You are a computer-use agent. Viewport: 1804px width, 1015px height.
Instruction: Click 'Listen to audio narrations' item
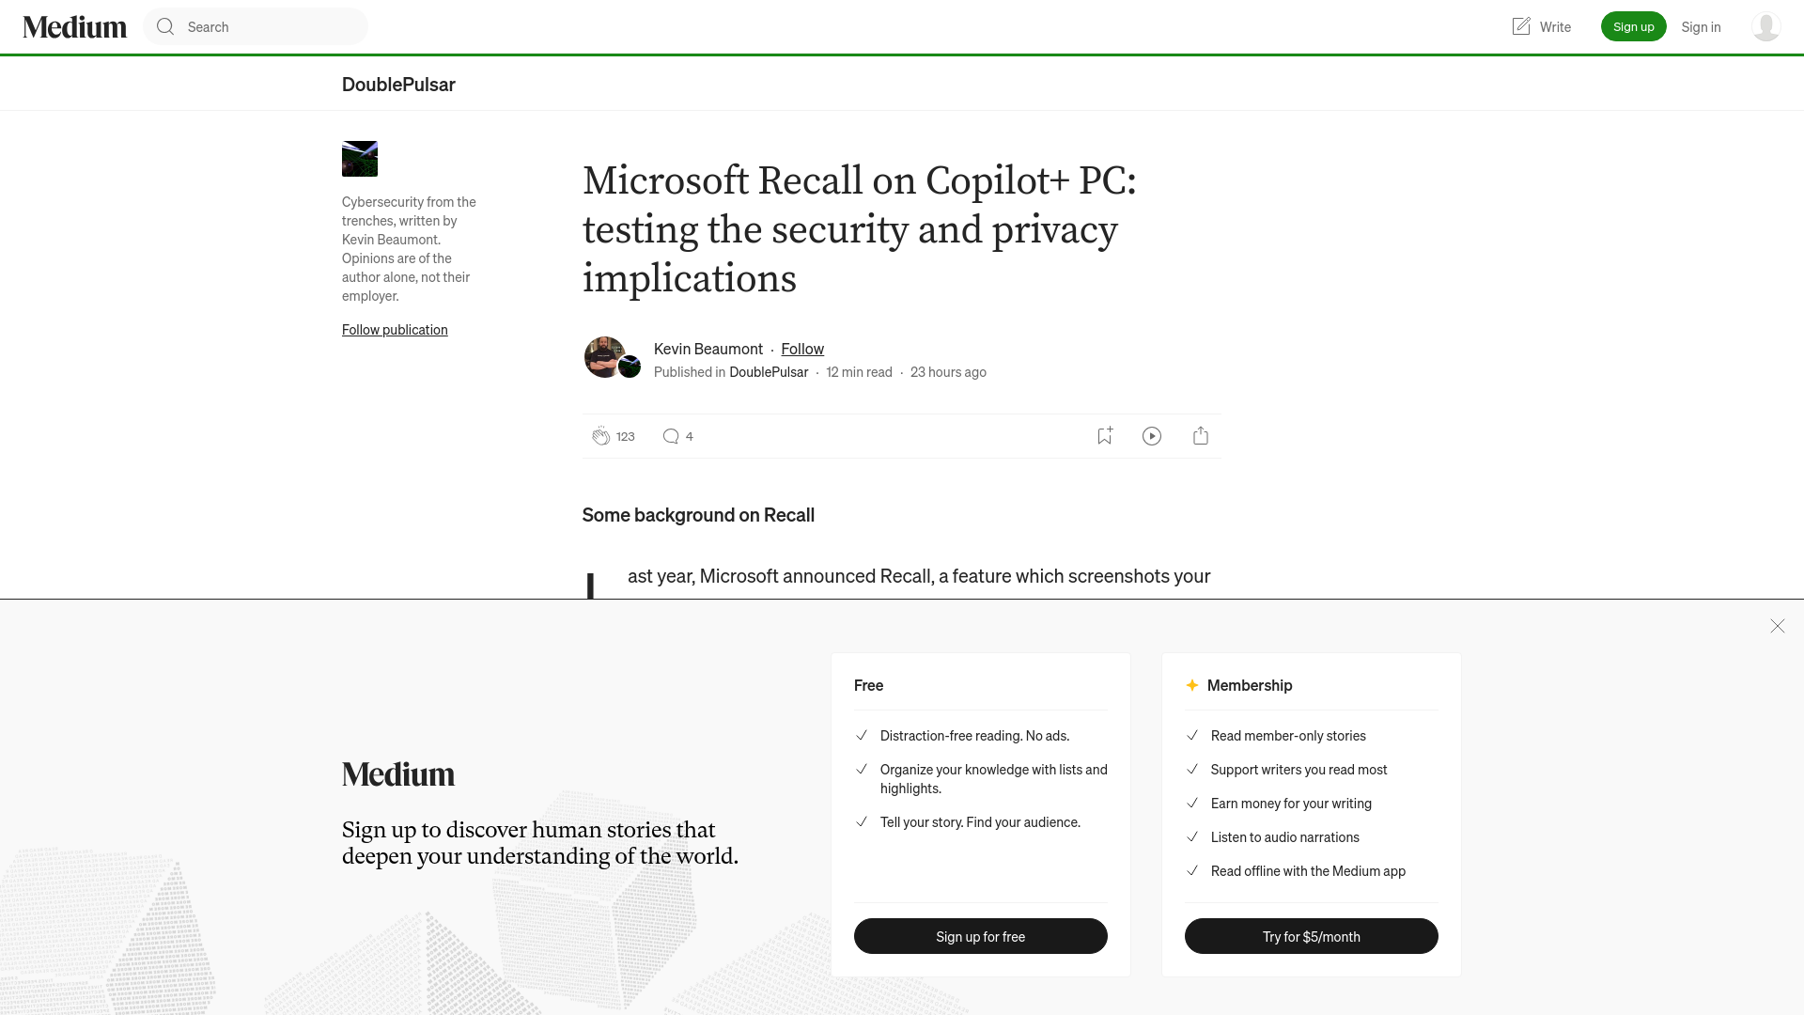[x=1285, y=837]
